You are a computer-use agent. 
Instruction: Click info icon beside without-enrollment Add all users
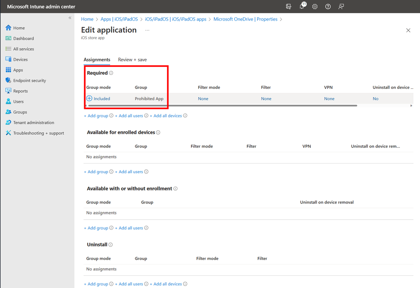(146, 228)
